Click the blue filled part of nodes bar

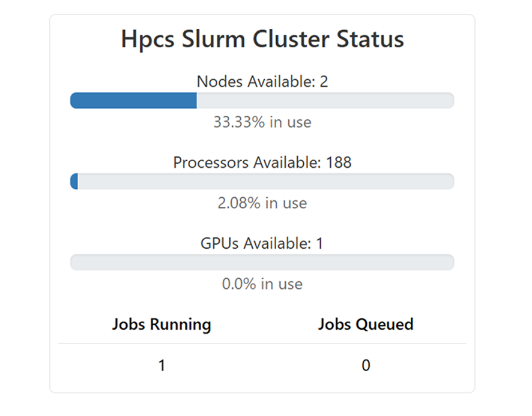pos(133,101)
